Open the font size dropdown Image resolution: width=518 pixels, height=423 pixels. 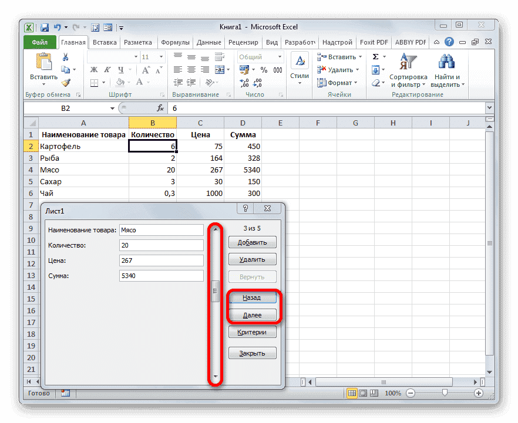pyautogui.click(x=160, y=56)
